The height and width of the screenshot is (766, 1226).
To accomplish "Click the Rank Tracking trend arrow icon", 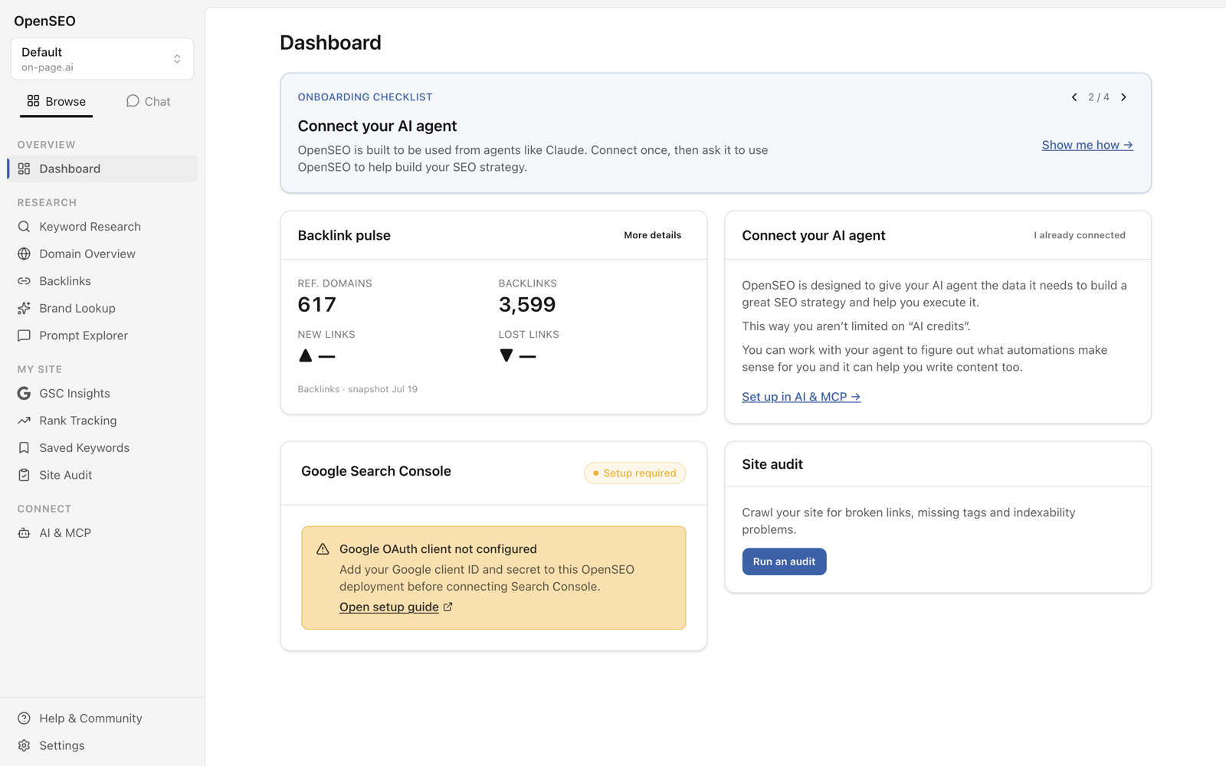I will [24, 421].
